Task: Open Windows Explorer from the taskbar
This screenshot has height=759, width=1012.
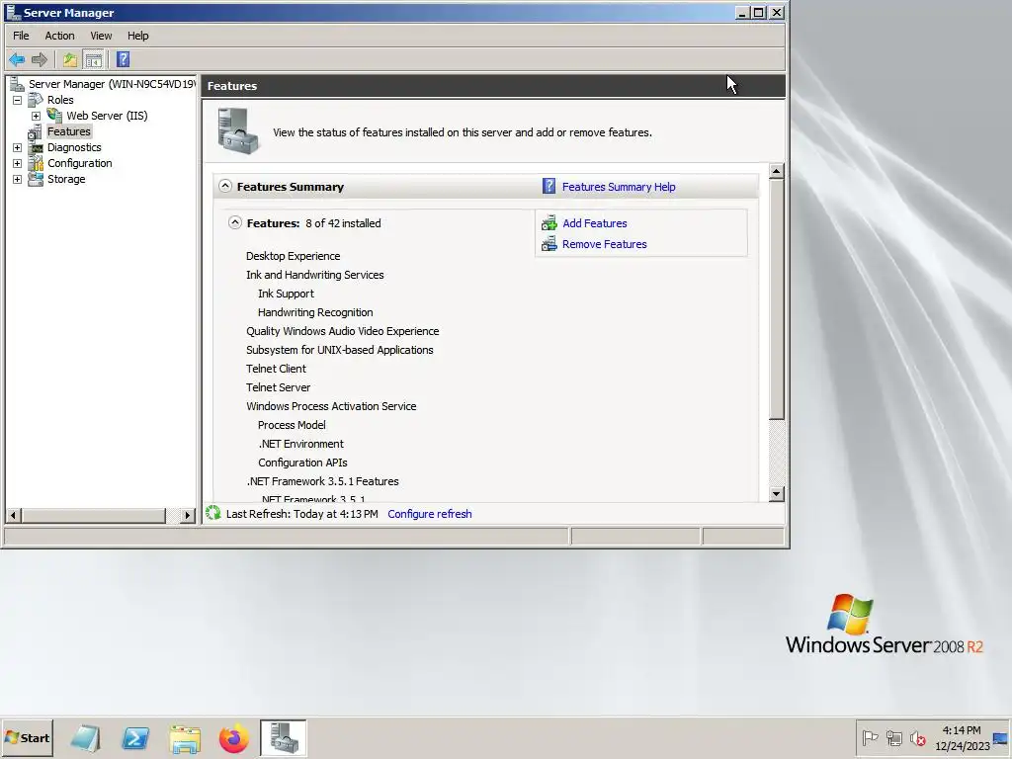Action: click(x=185, y=738)
